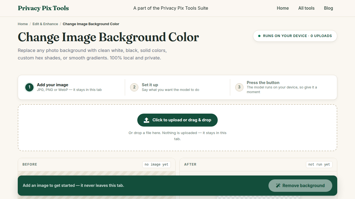Viewport: 355px width, 199px height.
Task: Click the step number 1 circle
Action: tap(29, 87)
